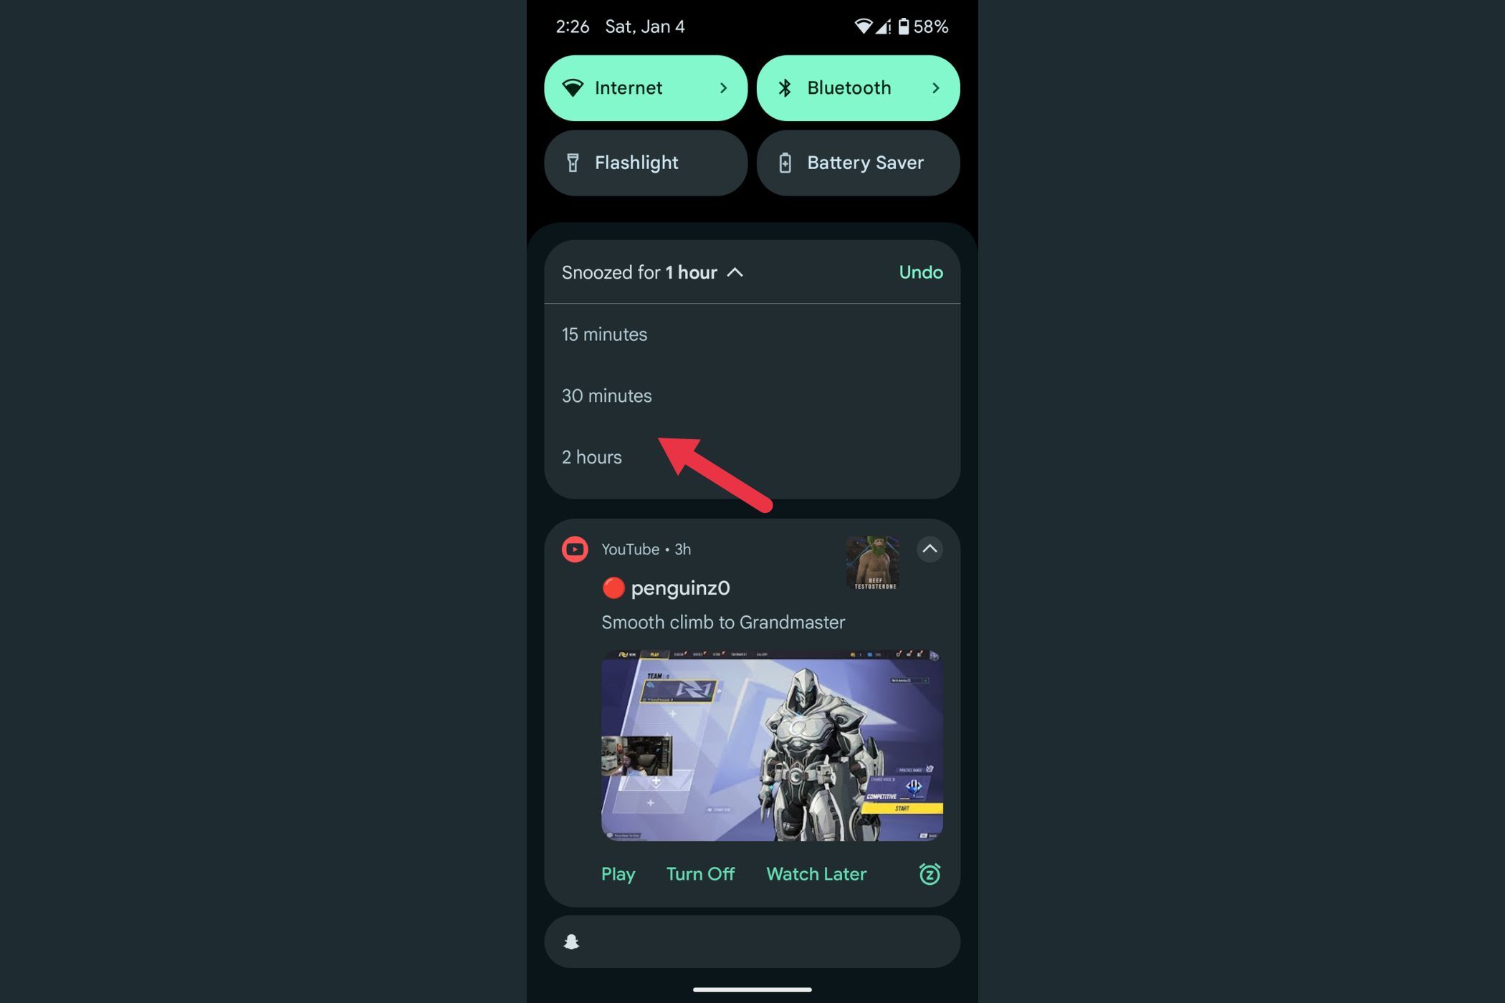
Task: Tap the YouTube app icon in notification
Action: [575, 550]
